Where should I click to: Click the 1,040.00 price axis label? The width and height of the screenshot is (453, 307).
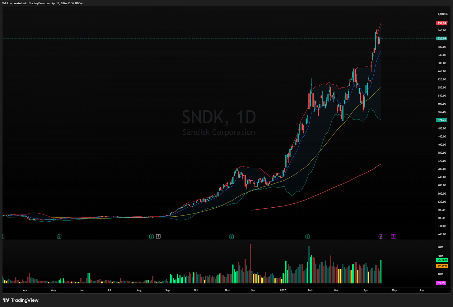(443, 14)
